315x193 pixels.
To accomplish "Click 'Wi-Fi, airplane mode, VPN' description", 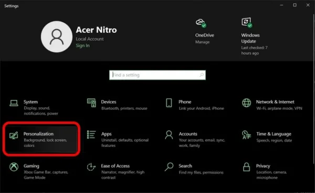I will [x=279, y=108].
